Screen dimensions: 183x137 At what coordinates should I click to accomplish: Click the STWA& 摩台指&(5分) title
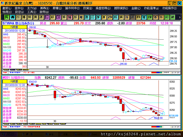(x=18, y=23)
